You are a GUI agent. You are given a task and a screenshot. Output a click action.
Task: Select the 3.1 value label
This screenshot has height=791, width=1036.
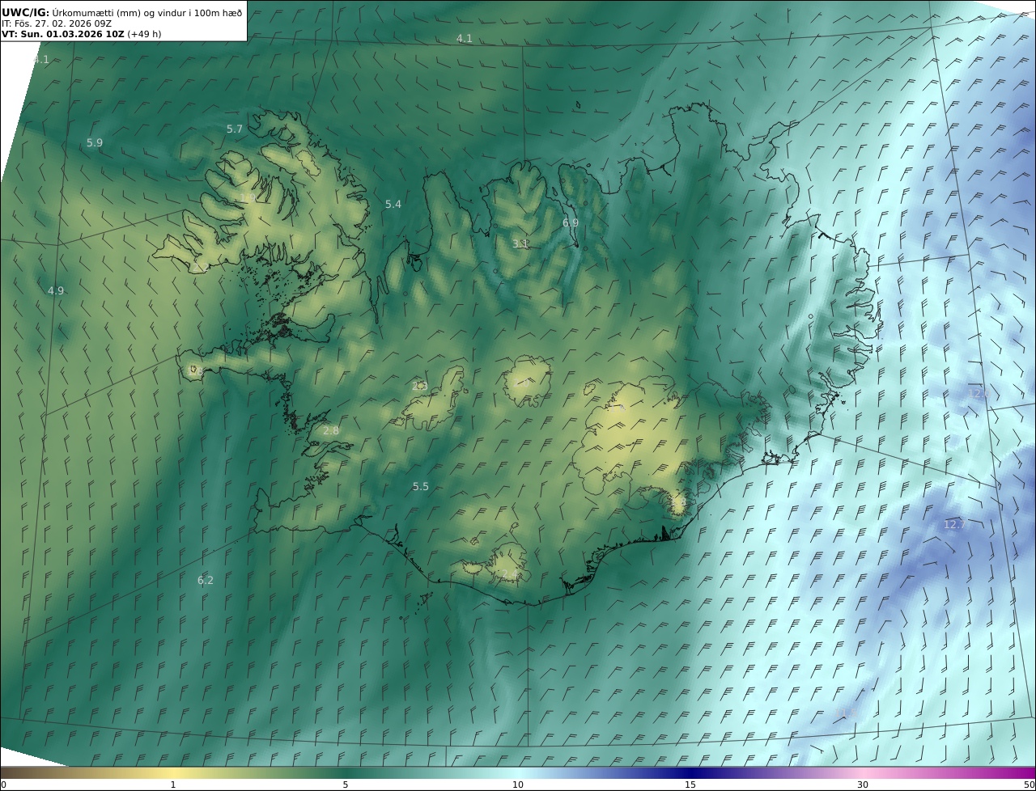coord(520,243)
